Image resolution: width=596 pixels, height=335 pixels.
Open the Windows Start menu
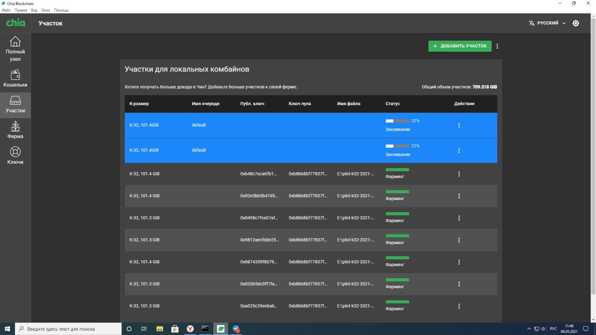7,329
